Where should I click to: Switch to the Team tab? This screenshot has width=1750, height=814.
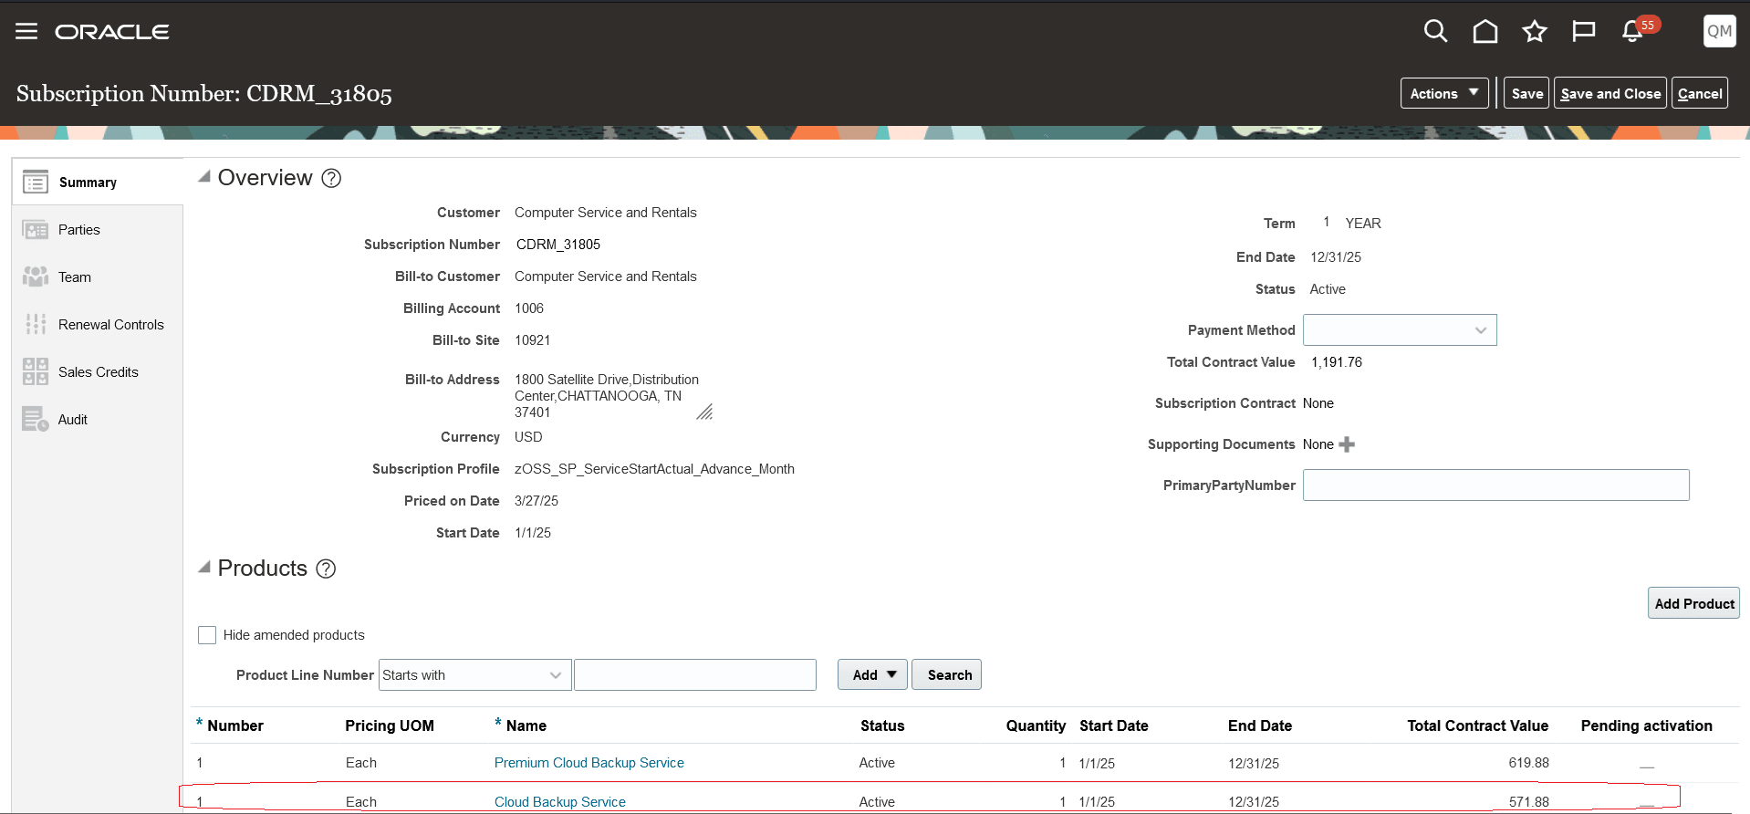pos(75,277)
